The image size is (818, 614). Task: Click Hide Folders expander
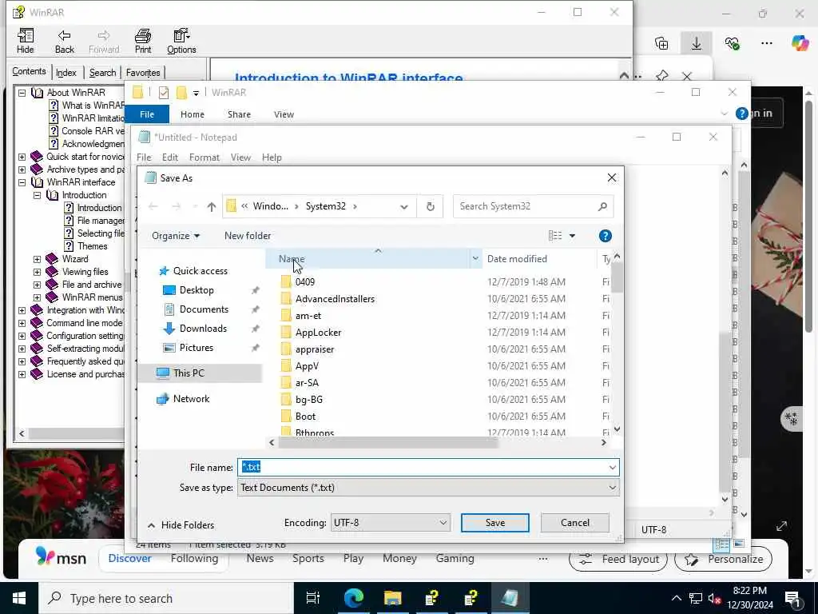click(181, 525)
